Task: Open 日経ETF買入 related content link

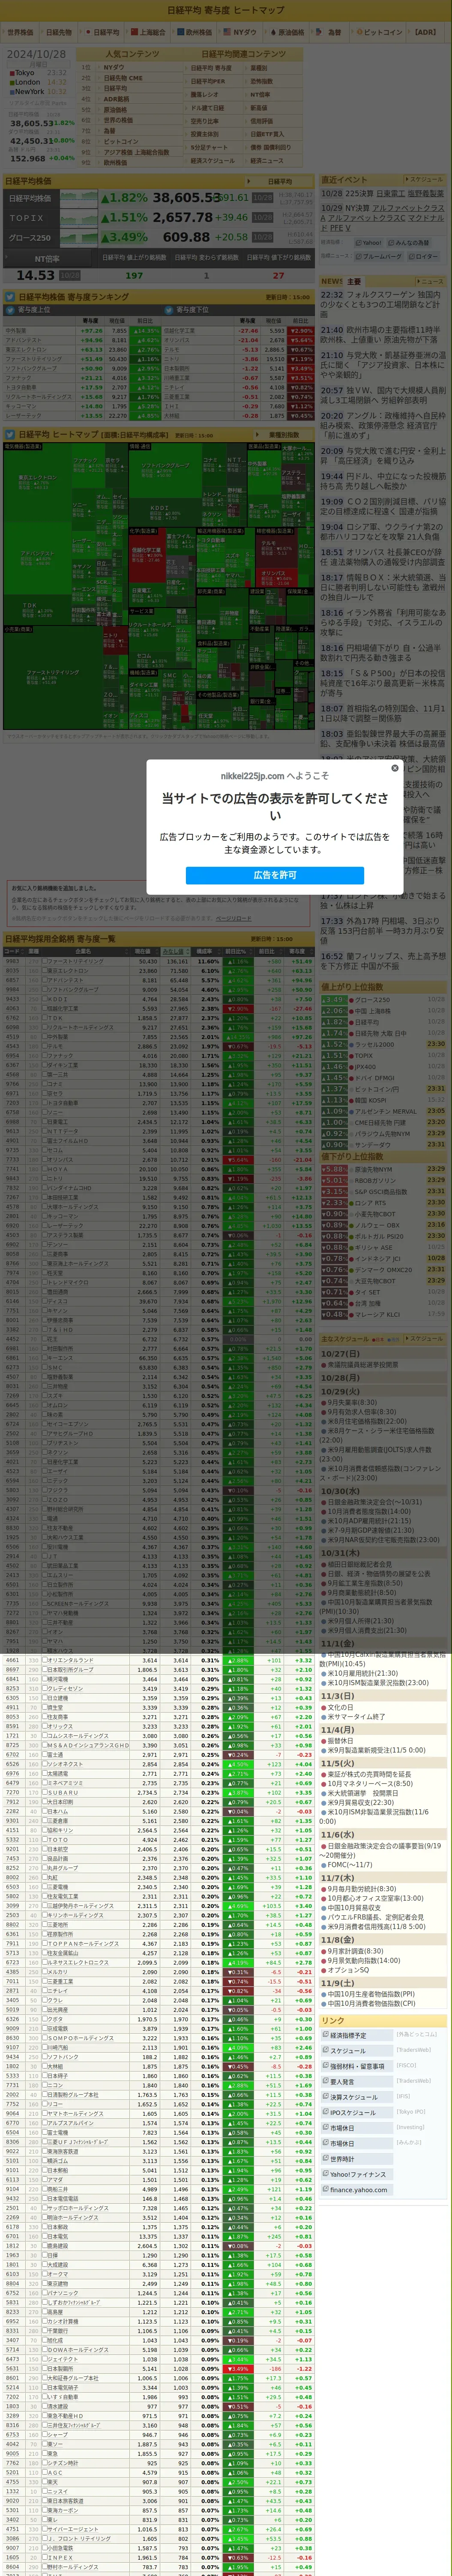Action: click(266, 133)
